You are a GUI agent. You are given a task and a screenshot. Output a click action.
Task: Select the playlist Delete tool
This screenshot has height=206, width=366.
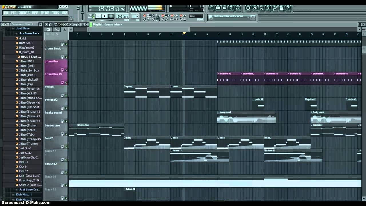tap(63, 25)
